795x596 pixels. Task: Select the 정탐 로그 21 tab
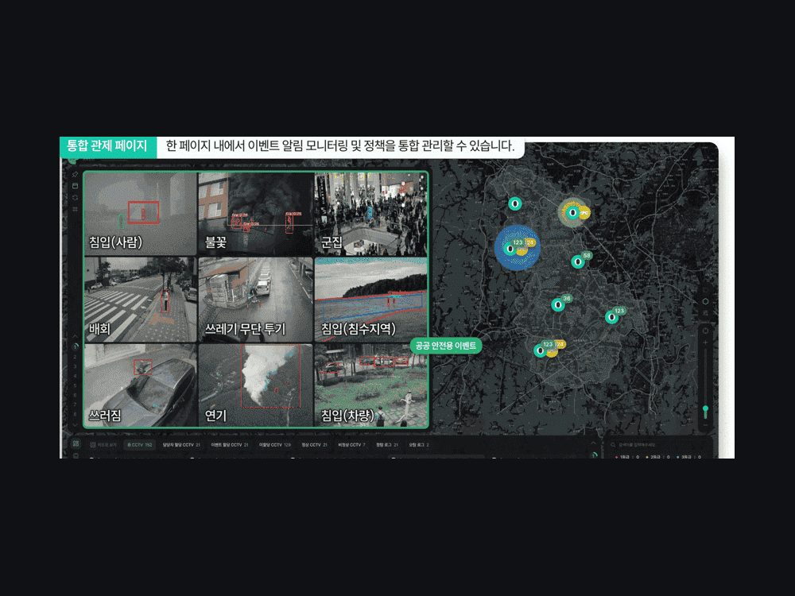coord(387,445)
